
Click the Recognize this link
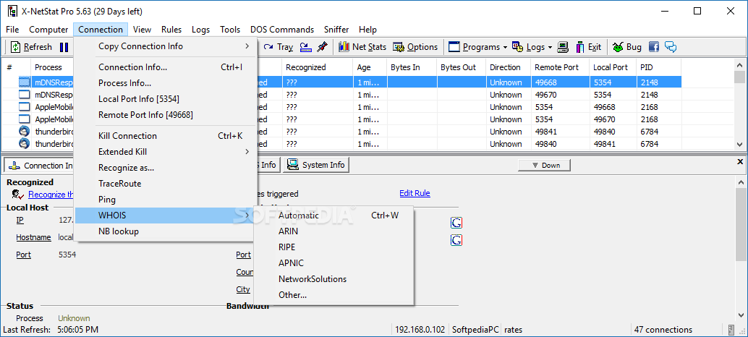coord(51,194)
